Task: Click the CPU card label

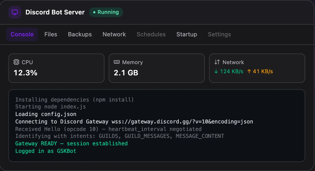Action: [x=27, y=62]
